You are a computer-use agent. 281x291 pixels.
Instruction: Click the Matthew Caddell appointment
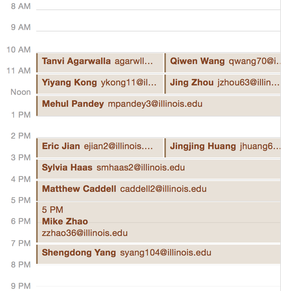pos(159,190)
